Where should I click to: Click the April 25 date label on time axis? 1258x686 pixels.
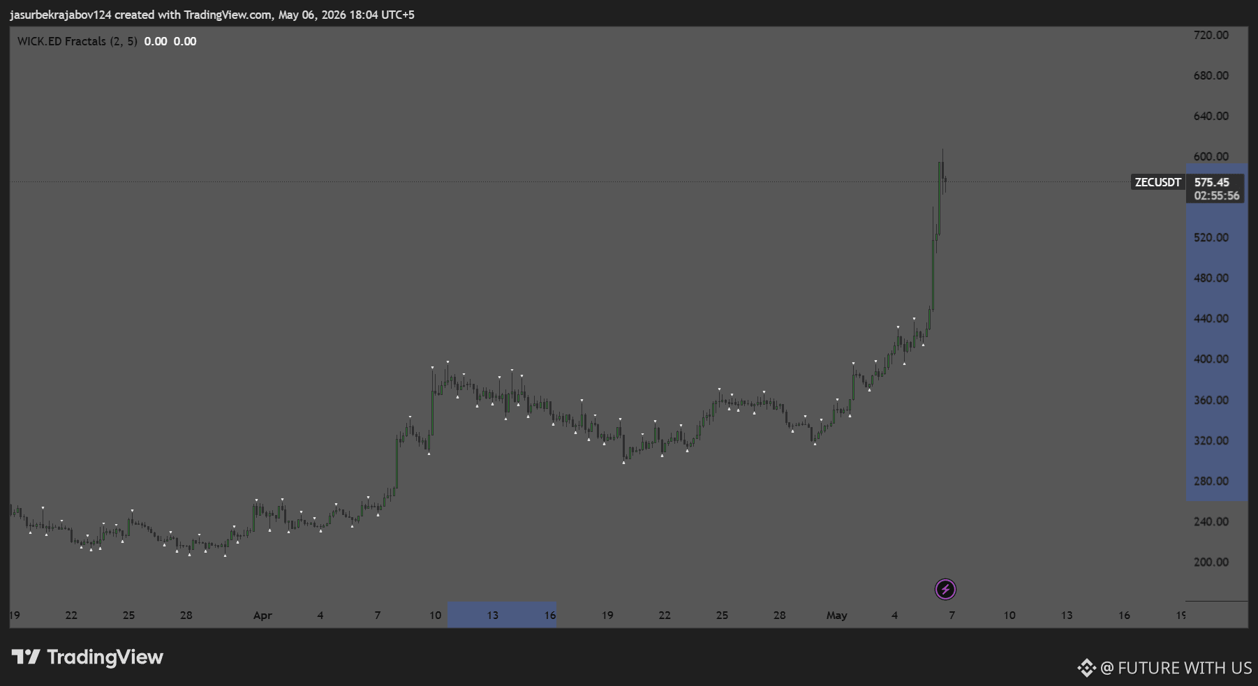pyautogui.click(x=722, y=616)
